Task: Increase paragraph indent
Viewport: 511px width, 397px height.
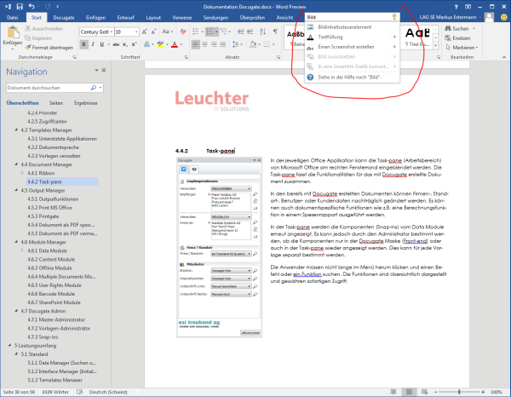Action: click(250, 32)
